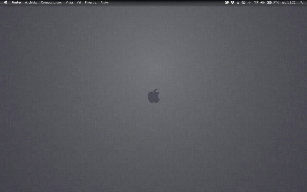
Task: Open the volume control icon
Action: point(263,2)
